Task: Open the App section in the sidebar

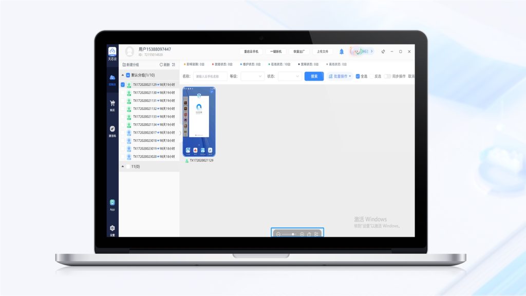Action: 112,203
